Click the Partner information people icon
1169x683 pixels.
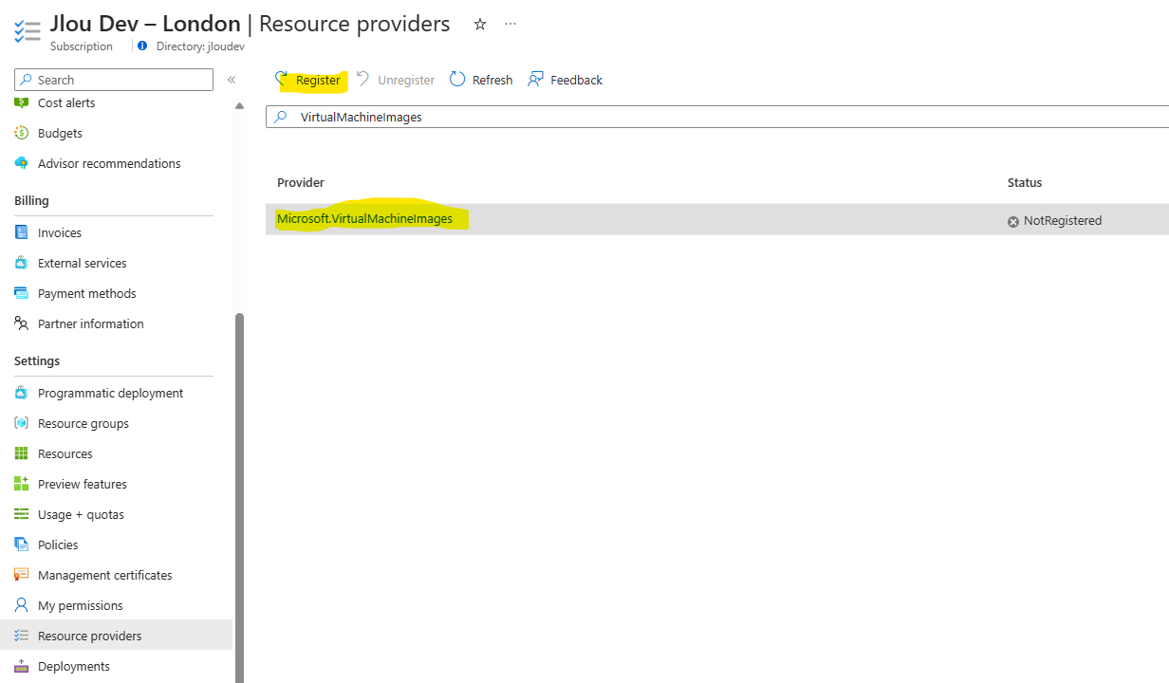coord(22,323)
